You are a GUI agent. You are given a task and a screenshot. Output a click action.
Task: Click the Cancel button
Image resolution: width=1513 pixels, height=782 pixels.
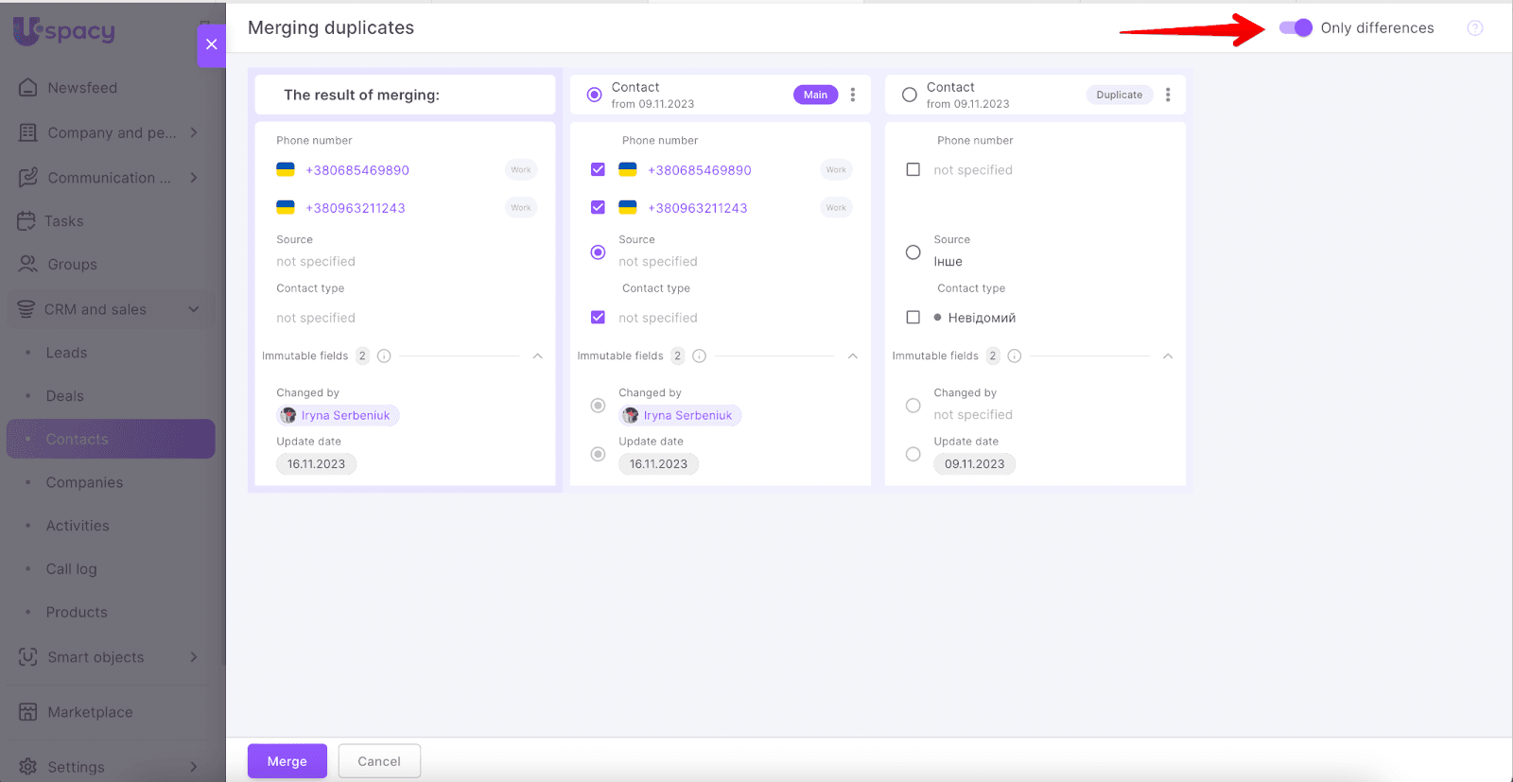tap(379, 761)
